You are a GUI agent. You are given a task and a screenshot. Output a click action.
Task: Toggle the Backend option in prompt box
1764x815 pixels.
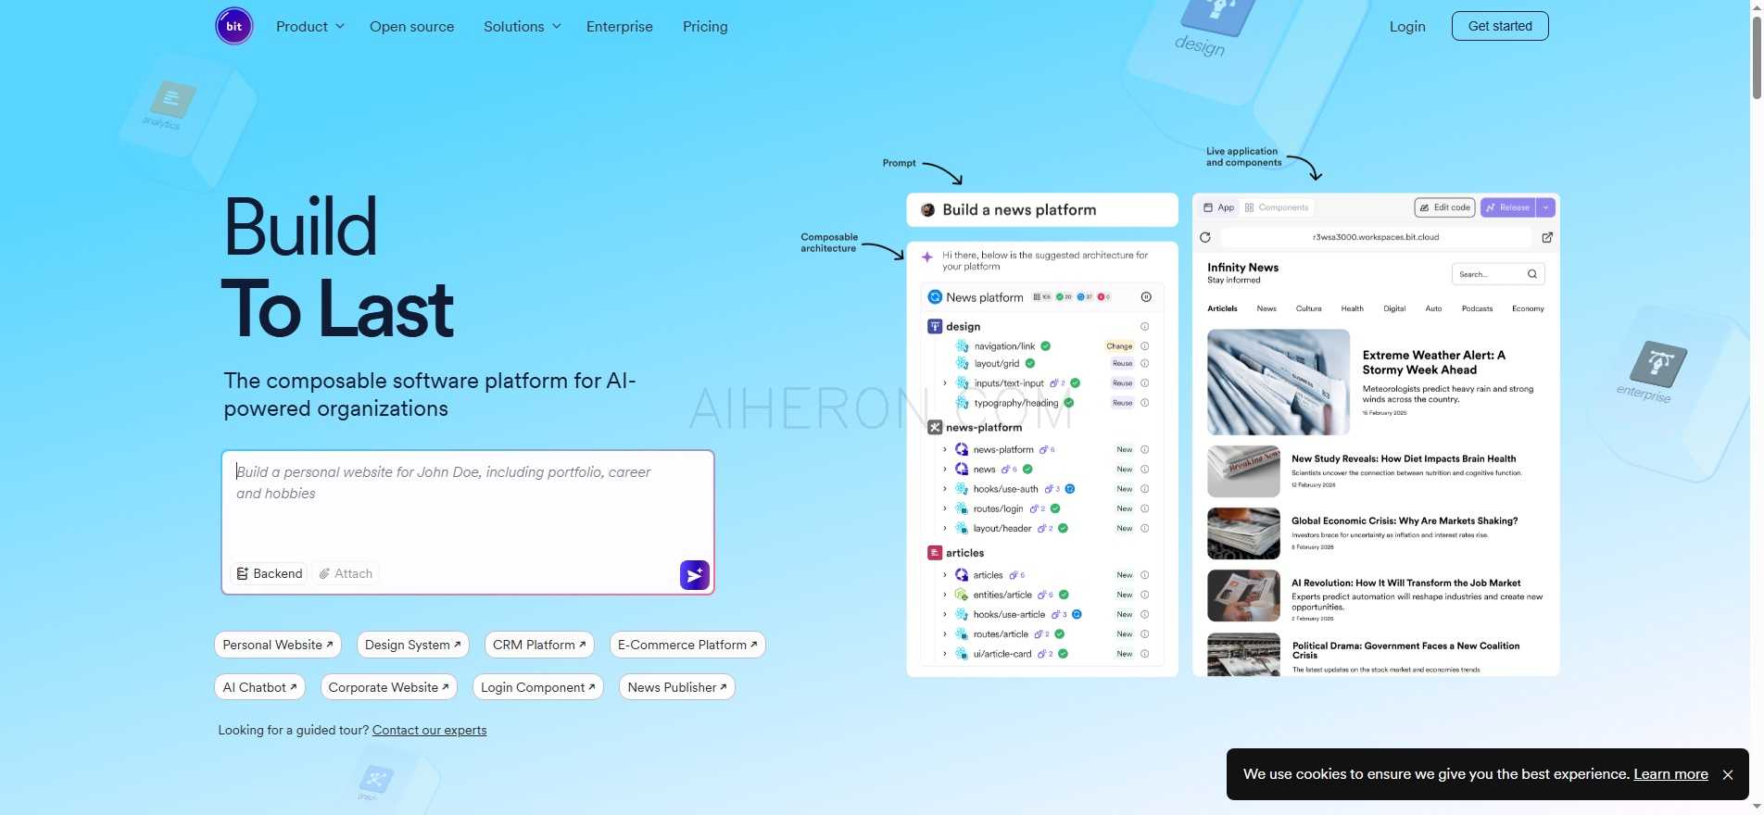coord(269,574)
